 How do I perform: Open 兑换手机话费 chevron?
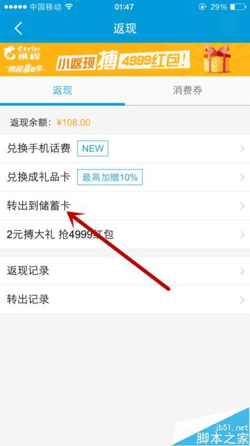click(242, 148)
